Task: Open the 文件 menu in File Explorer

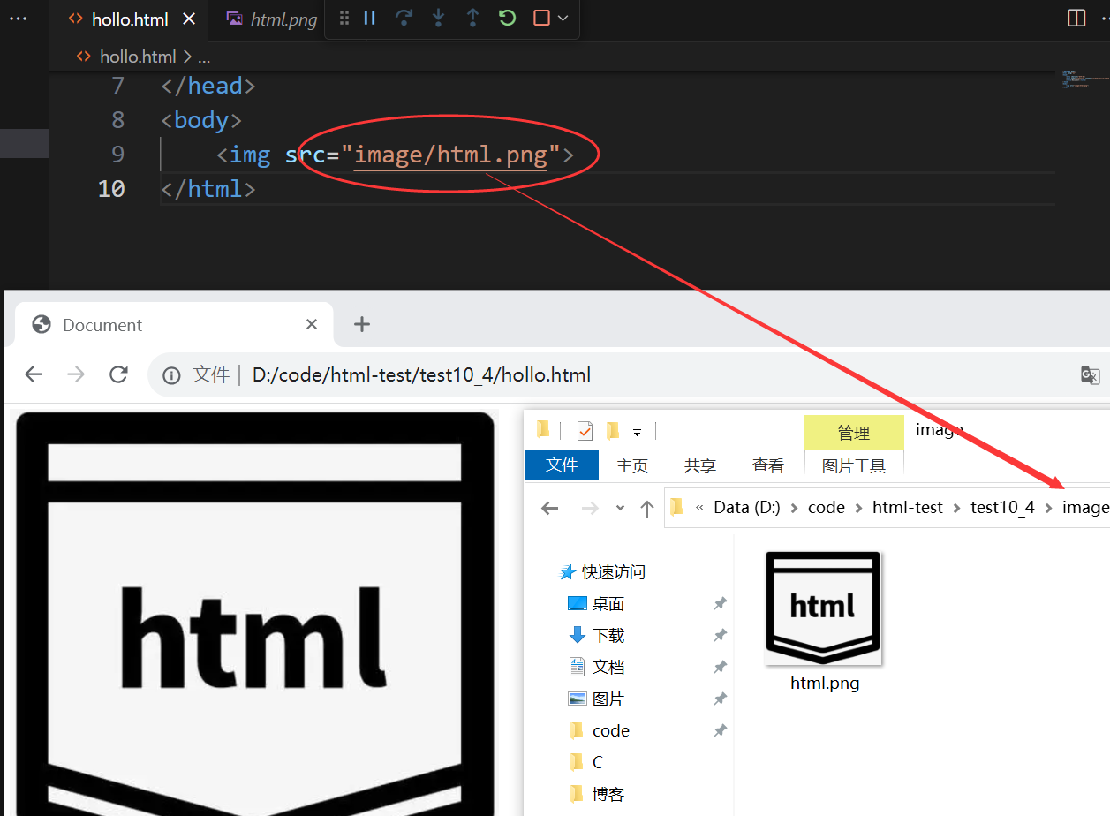Action: pyautogui.click(x=562, y=465)
